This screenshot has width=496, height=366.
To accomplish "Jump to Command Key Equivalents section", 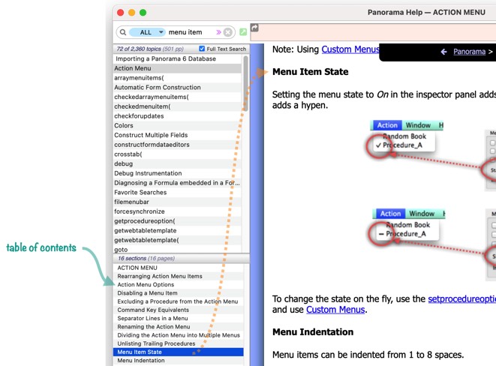I will [x=179, y=310].
